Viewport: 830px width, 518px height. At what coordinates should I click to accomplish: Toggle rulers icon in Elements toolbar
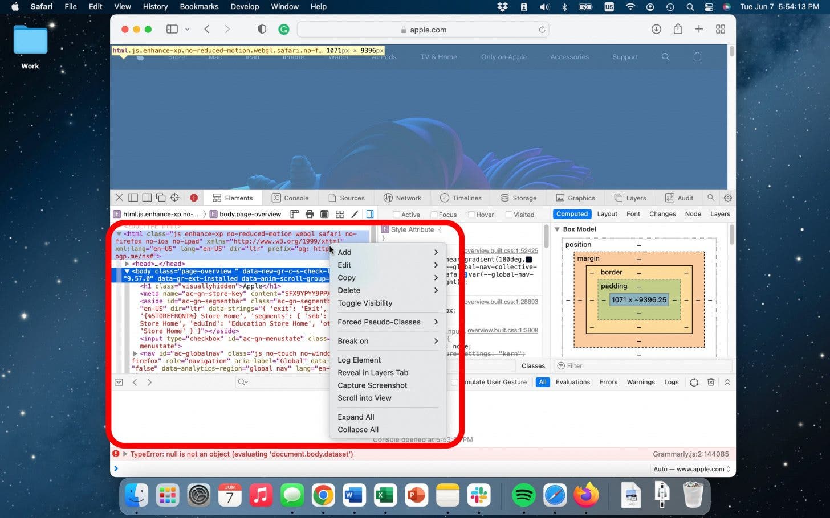tap(295, 214)
